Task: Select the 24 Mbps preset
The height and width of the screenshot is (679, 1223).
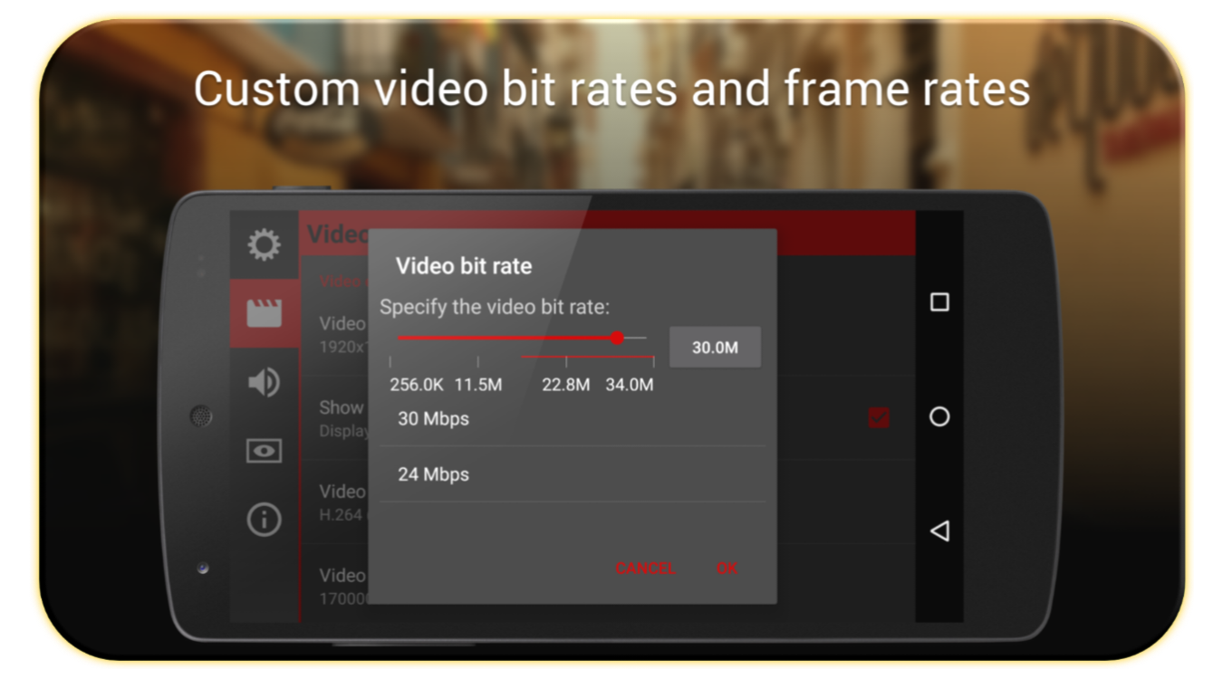Action: point(573,474)
